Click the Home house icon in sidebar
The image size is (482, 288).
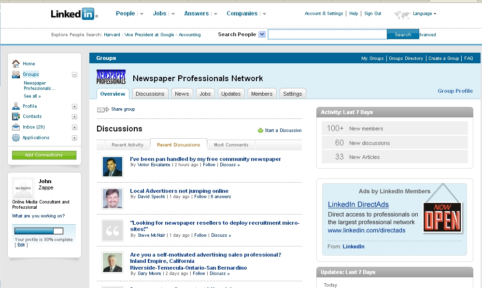(x=16, y=64)
